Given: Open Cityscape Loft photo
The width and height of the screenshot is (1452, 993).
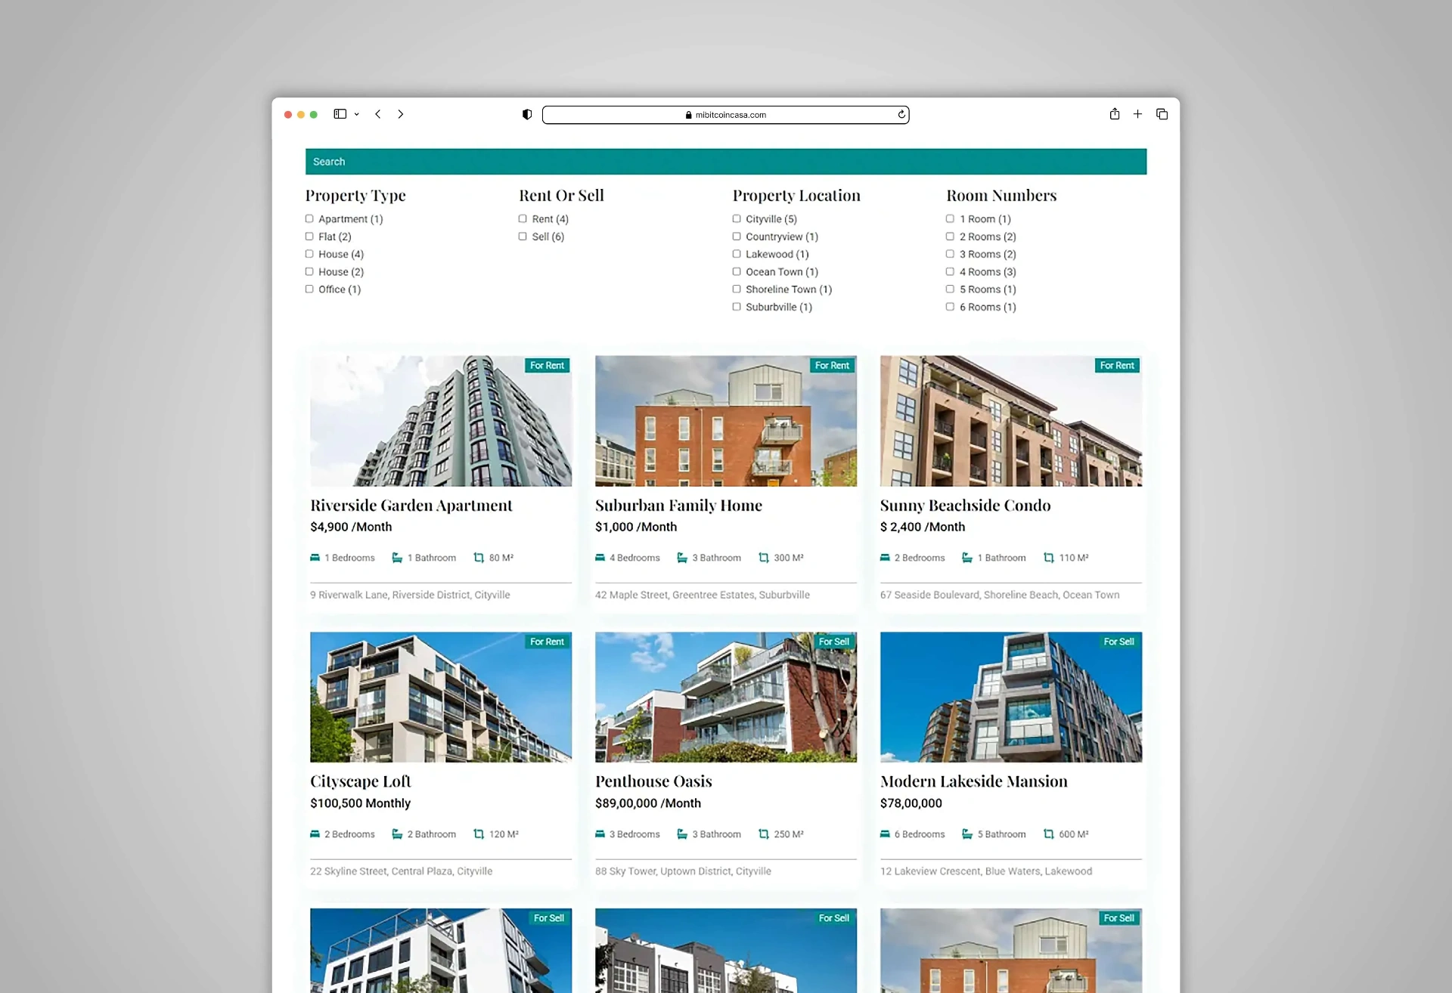Looking at the screenshot, I should pos(441,697).
